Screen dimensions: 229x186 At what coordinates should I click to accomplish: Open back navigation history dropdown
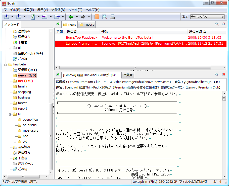[x=77, y=17]
